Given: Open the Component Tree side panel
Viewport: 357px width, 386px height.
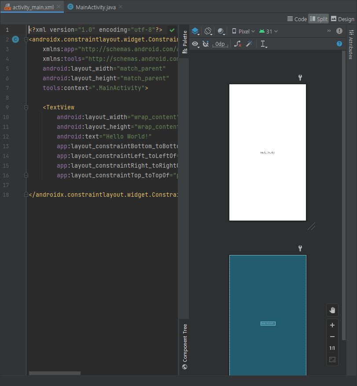Looking at the screenshot, I should coord(185,347).
